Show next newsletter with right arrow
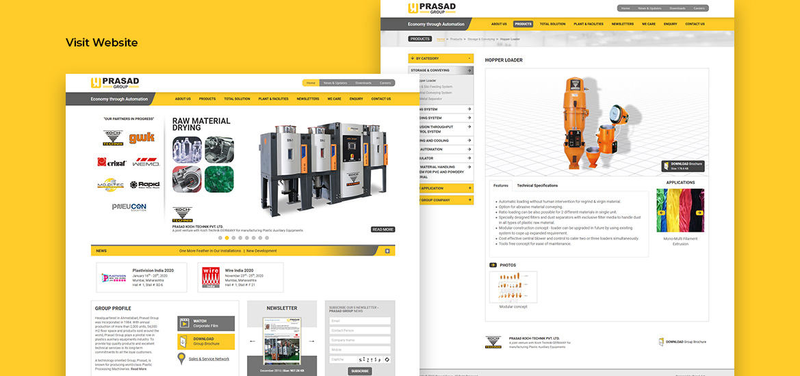The height and width of the screenshot is (376, 800). [x=311, y=341]
